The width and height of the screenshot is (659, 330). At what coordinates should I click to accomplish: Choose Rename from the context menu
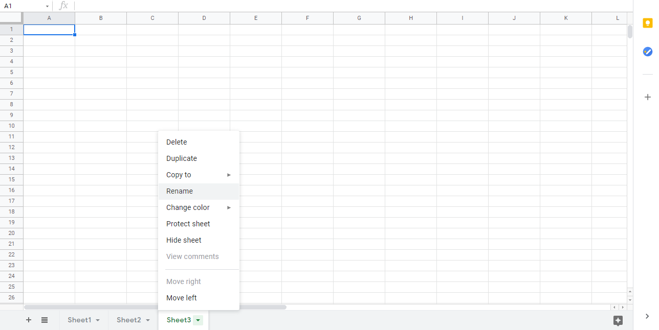click(x=180, y=191)
